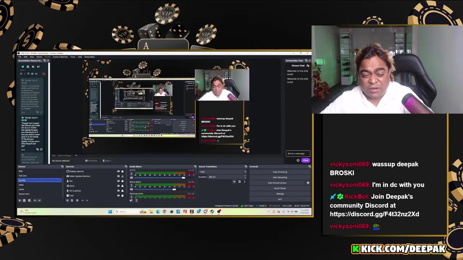Screen dimensions: 463x260
Task: Enable Studio Mode
Action: [280, 188]
